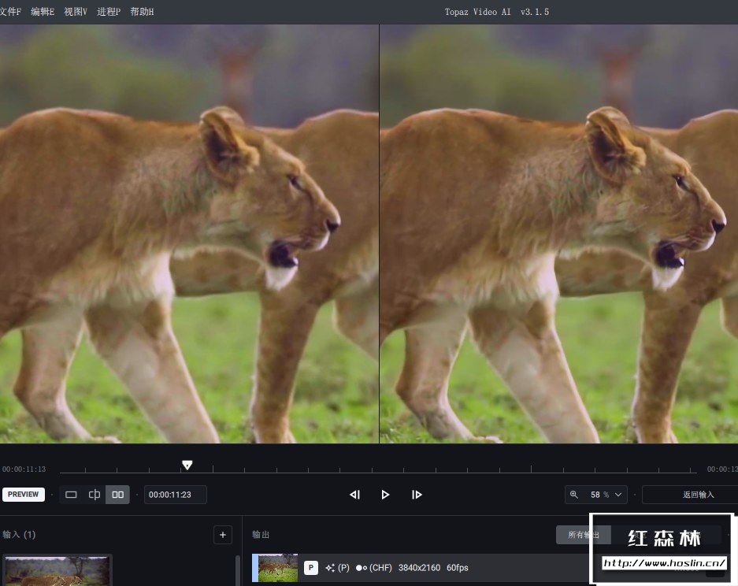
Task: Select single view layout icon
Action: coord(71,495)
